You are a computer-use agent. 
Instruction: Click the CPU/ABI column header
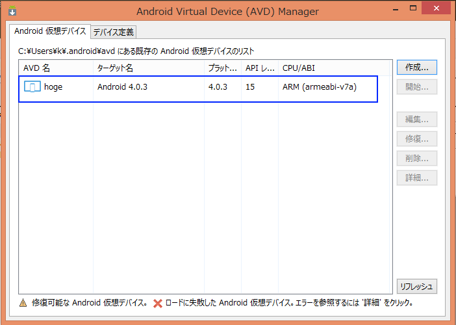(x=334, y=68)
